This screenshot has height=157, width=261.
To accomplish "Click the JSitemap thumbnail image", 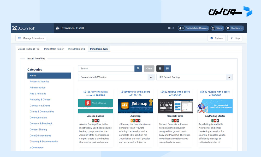I will [x=135, y=106].
